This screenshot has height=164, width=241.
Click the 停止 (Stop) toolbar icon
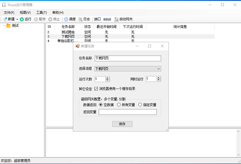coord(50,19)
